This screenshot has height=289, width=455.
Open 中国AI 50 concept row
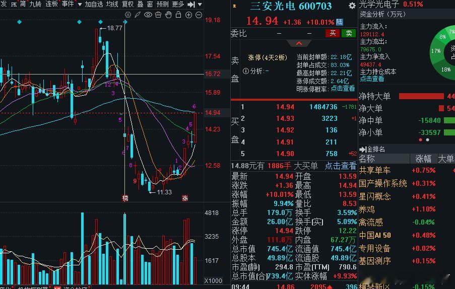point(407,235)
